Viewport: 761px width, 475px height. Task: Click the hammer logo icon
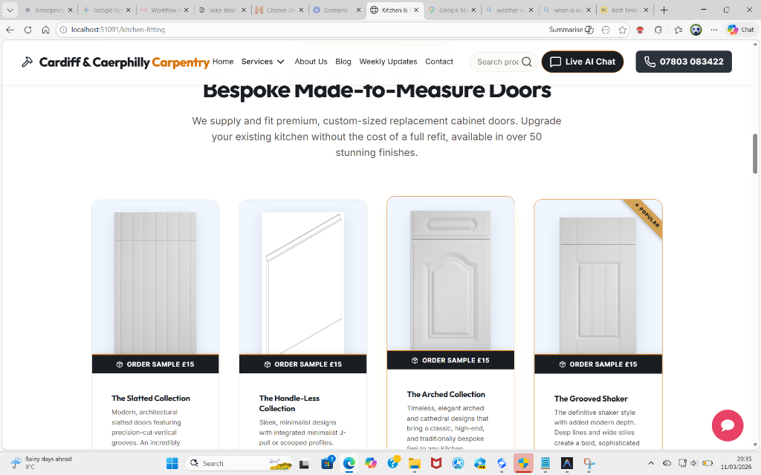click(x=27, y=62)
